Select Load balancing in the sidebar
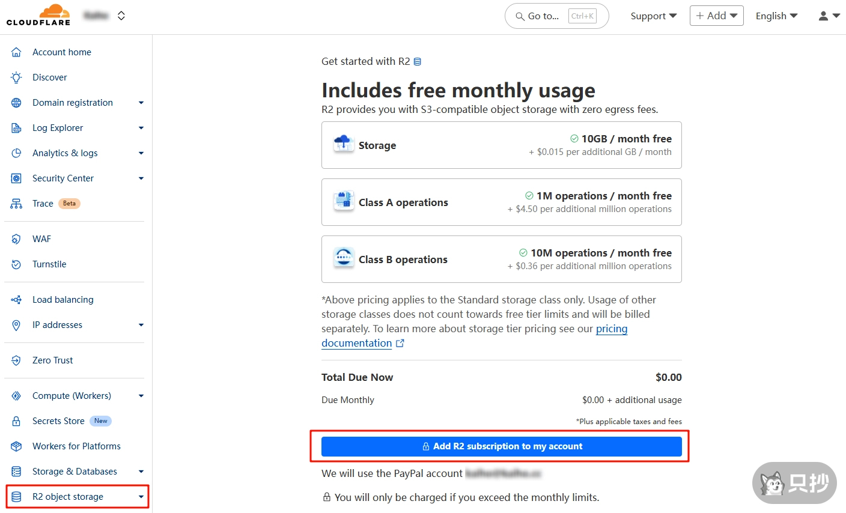The width and height of the screenshot is (846, 513). point(62,300)
